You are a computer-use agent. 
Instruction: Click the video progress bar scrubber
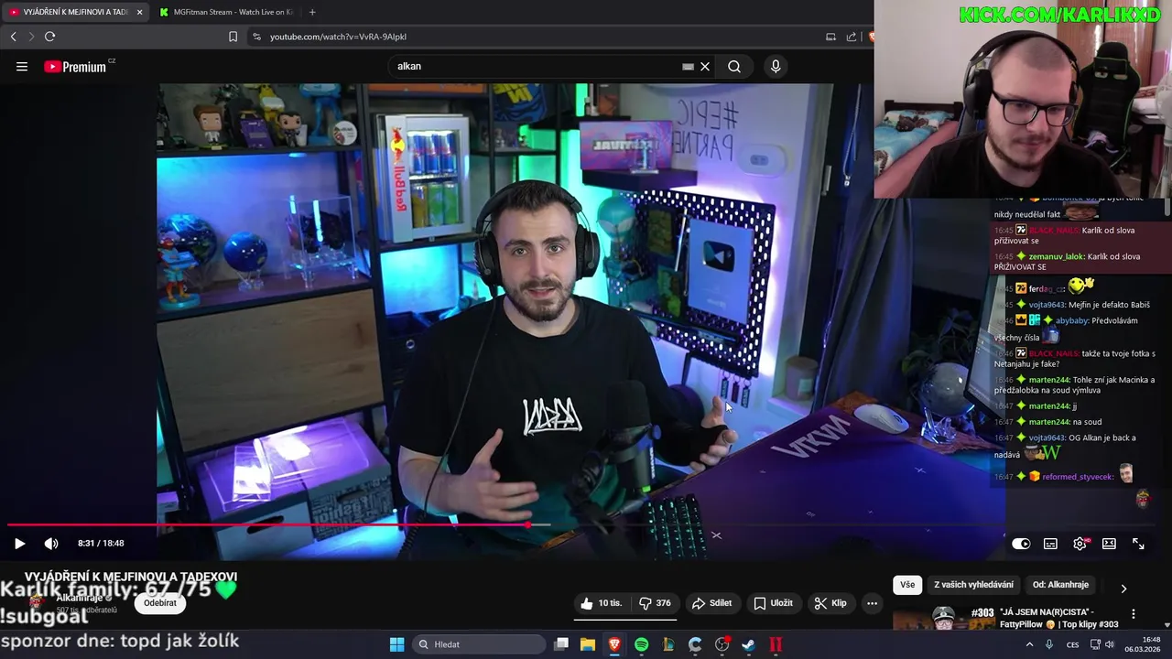pyautogui.click(x=528, y=525)
